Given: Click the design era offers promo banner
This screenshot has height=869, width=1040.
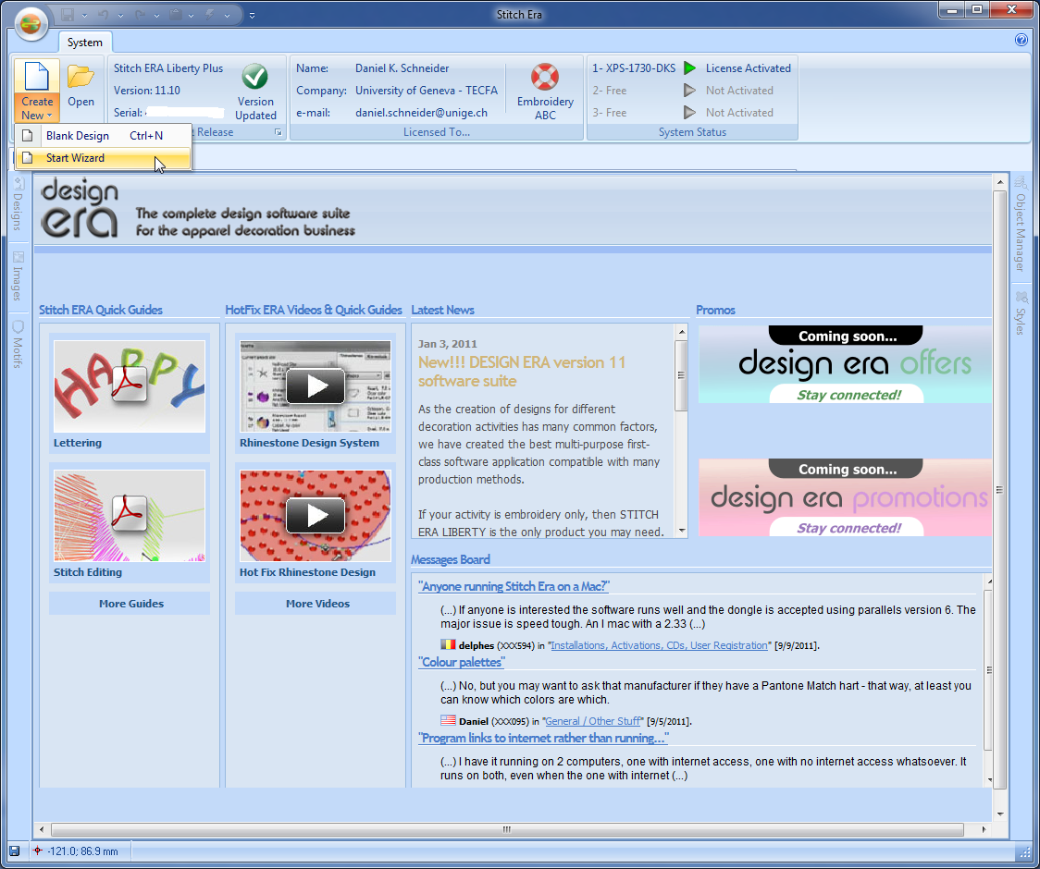Looking at the screenshot, I should point(845,364).
